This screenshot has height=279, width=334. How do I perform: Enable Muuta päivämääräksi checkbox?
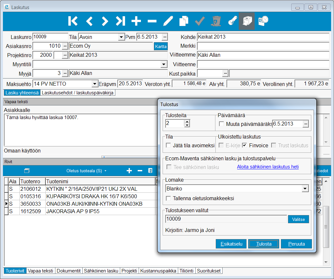click(222, 124)
